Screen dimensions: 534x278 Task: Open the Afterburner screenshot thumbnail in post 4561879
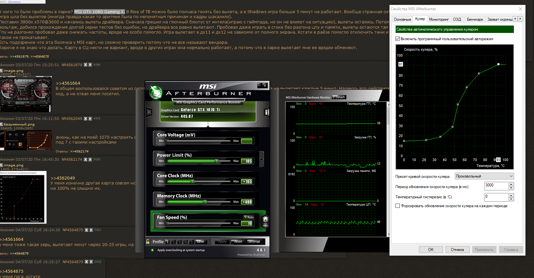pos(26,94)
